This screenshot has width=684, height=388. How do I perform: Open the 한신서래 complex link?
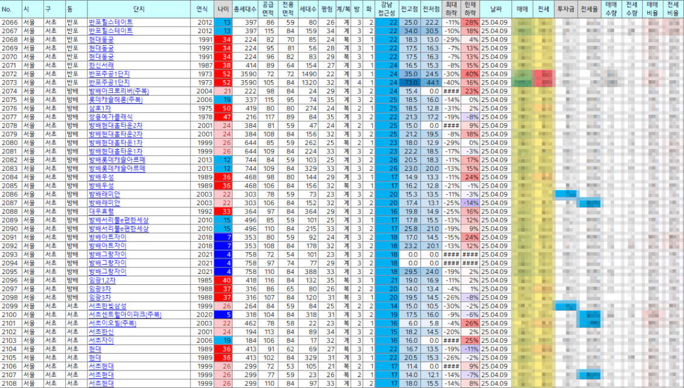[101, 65]
